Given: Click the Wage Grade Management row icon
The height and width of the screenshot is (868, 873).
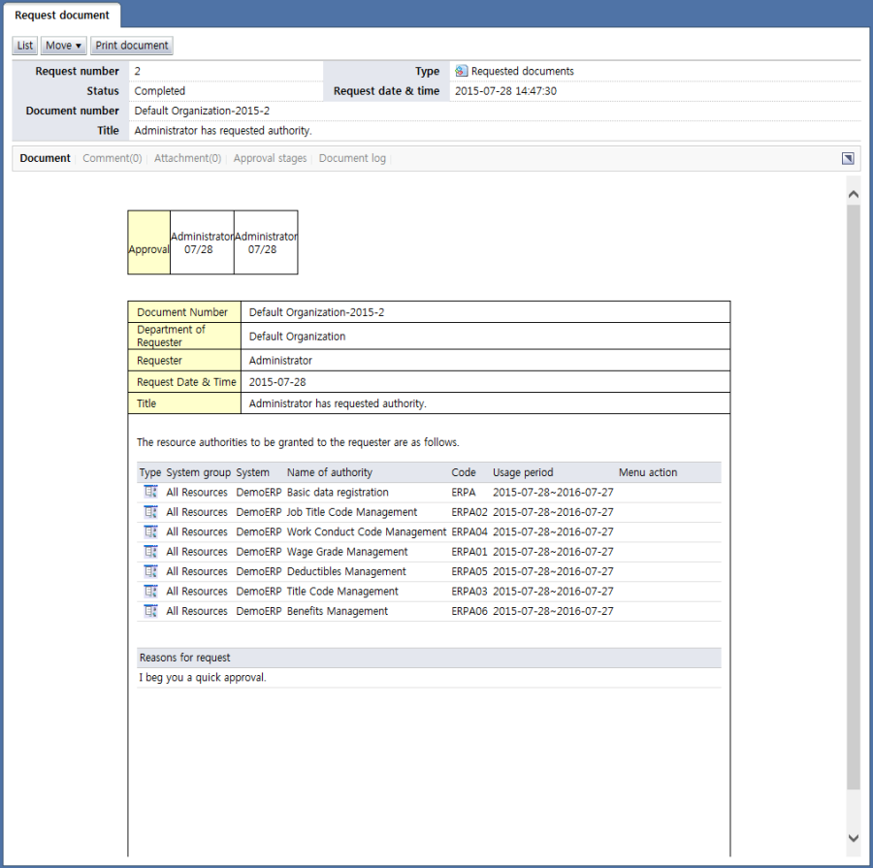Looking at the screenshot, I should click(150, 552).
